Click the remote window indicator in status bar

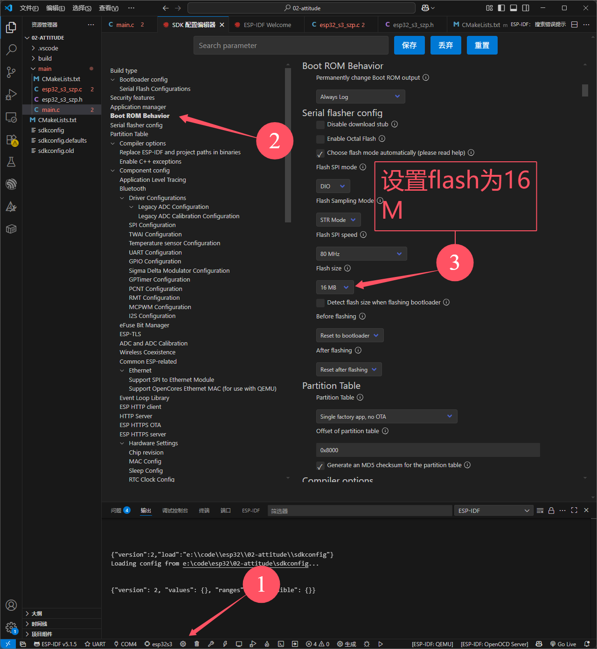click(8, 644)
